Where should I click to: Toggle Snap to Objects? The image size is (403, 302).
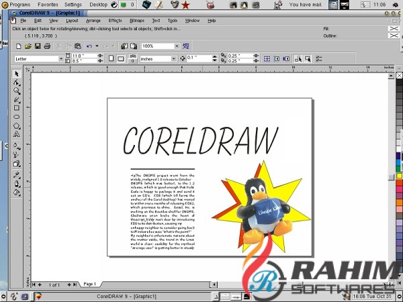click(x=286, y=59)
